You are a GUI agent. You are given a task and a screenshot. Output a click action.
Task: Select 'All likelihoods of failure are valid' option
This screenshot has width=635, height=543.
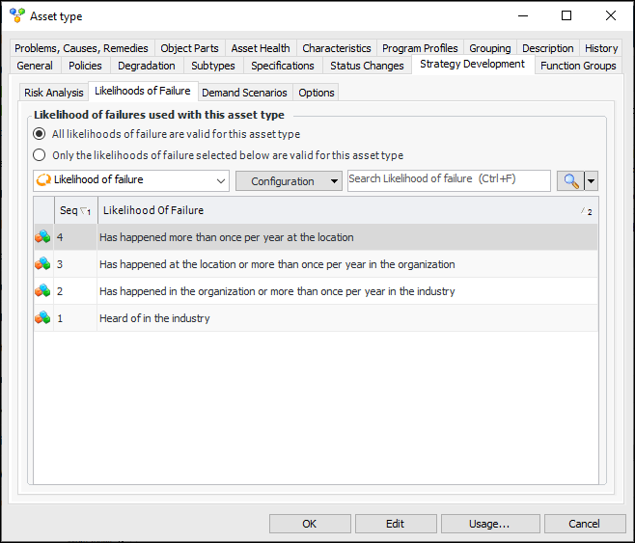tap(40, 134)
